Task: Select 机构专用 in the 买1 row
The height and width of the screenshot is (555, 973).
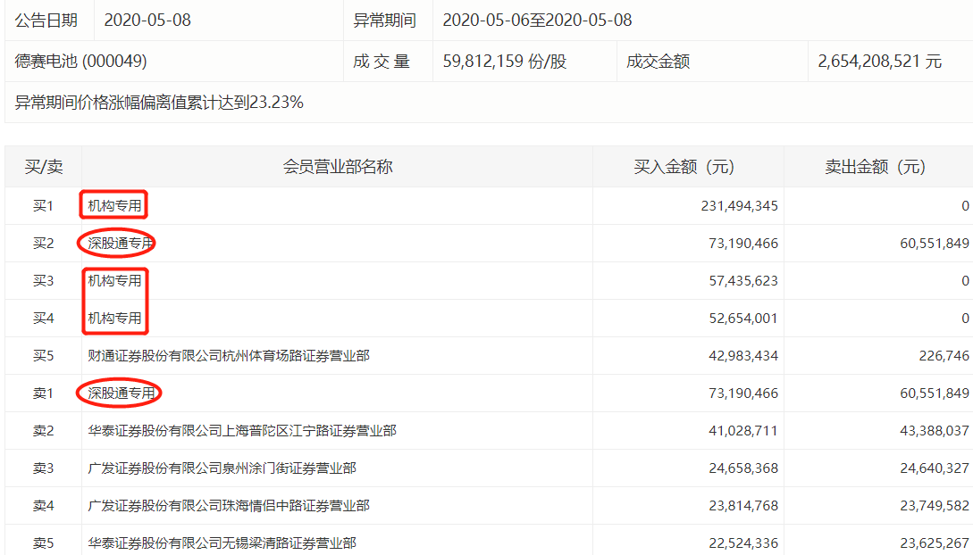Action: click(114, 206)
